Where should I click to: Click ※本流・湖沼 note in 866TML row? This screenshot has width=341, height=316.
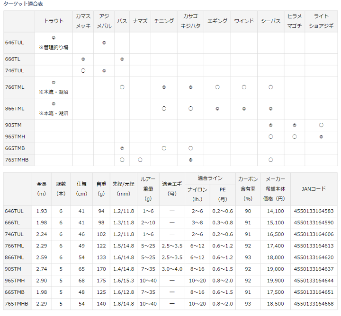[x=54, y=113]
